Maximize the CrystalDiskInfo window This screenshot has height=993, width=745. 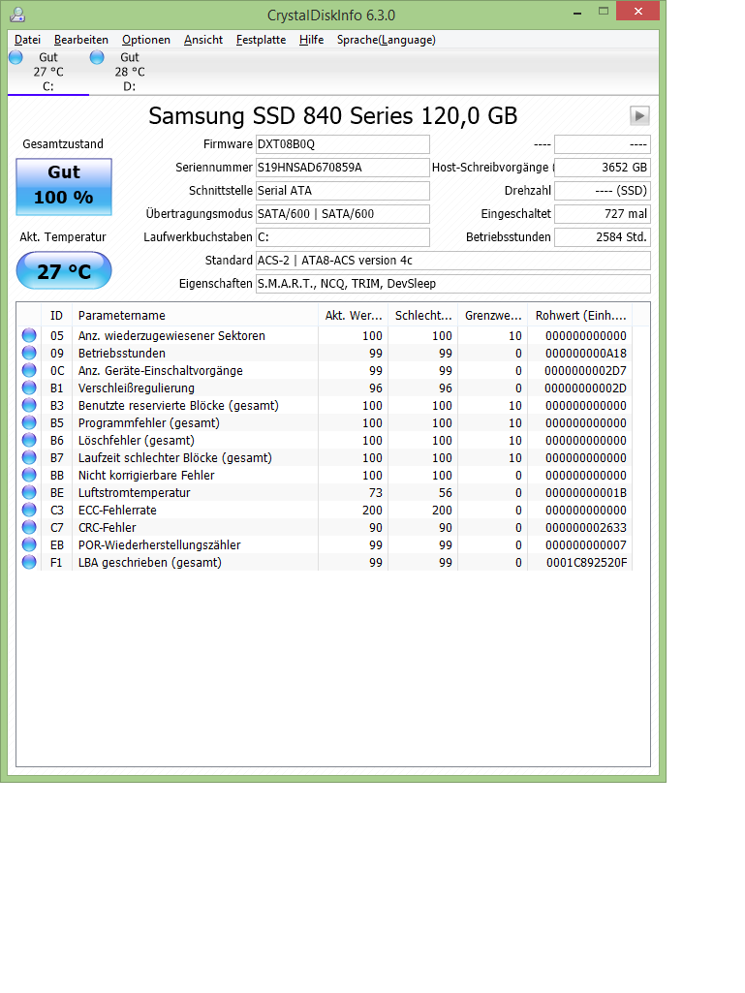(x=604, y=12)
